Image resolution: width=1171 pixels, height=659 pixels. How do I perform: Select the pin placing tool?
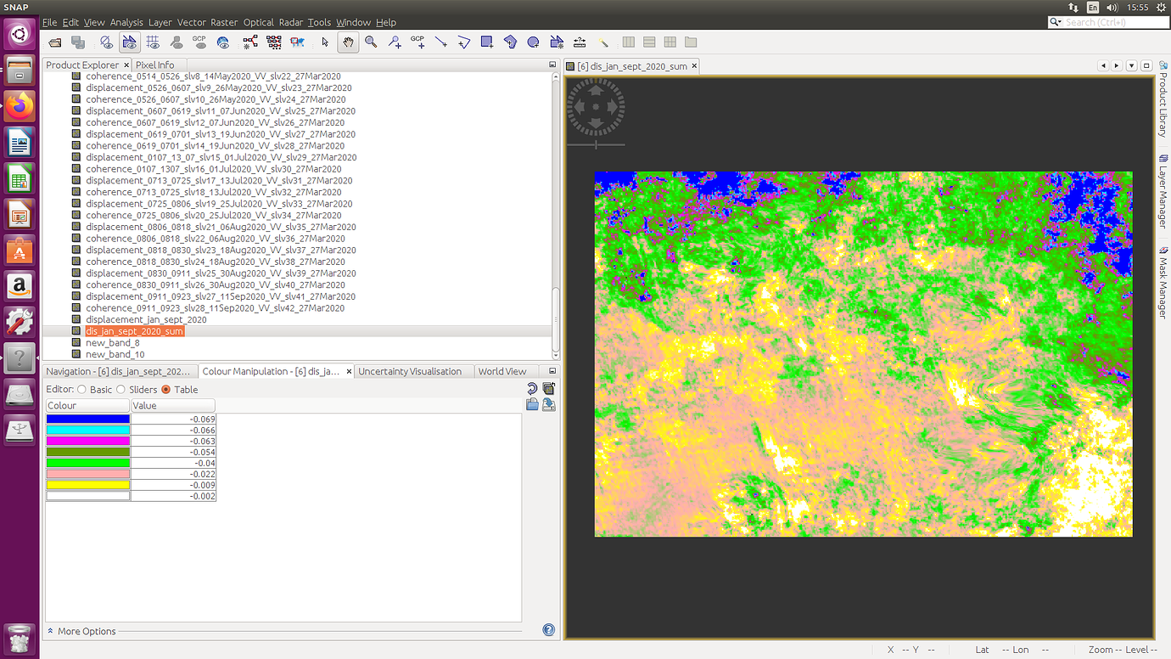click(395, 42)
